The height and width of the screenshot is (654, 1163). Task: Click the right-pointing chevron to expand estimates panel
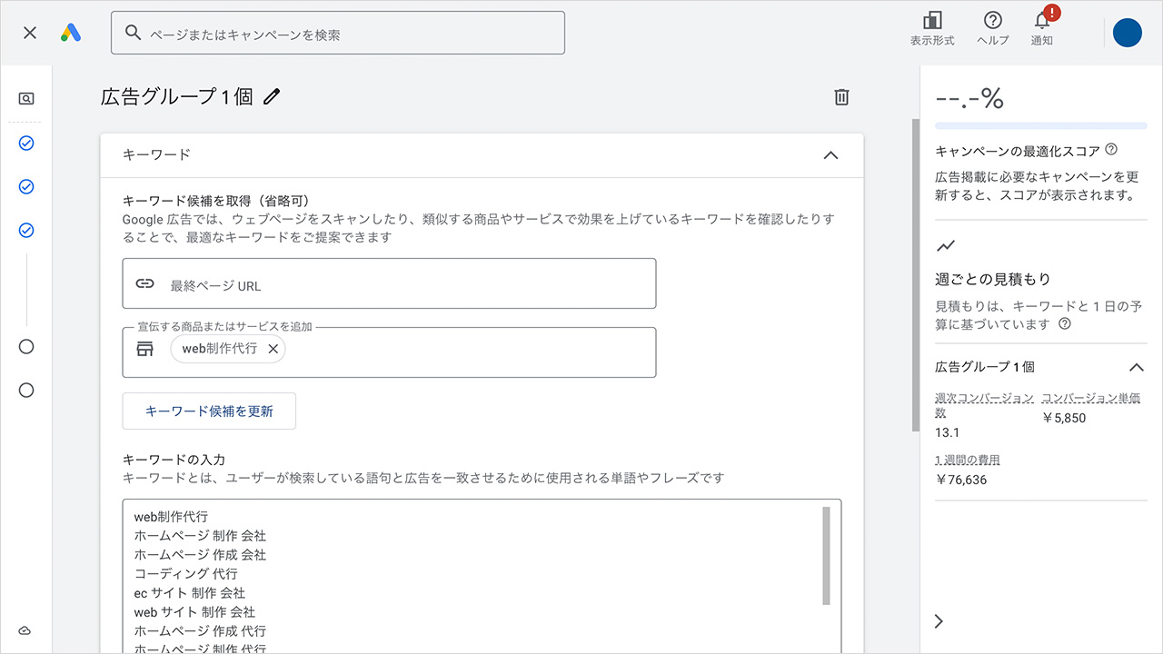(938, 620)
